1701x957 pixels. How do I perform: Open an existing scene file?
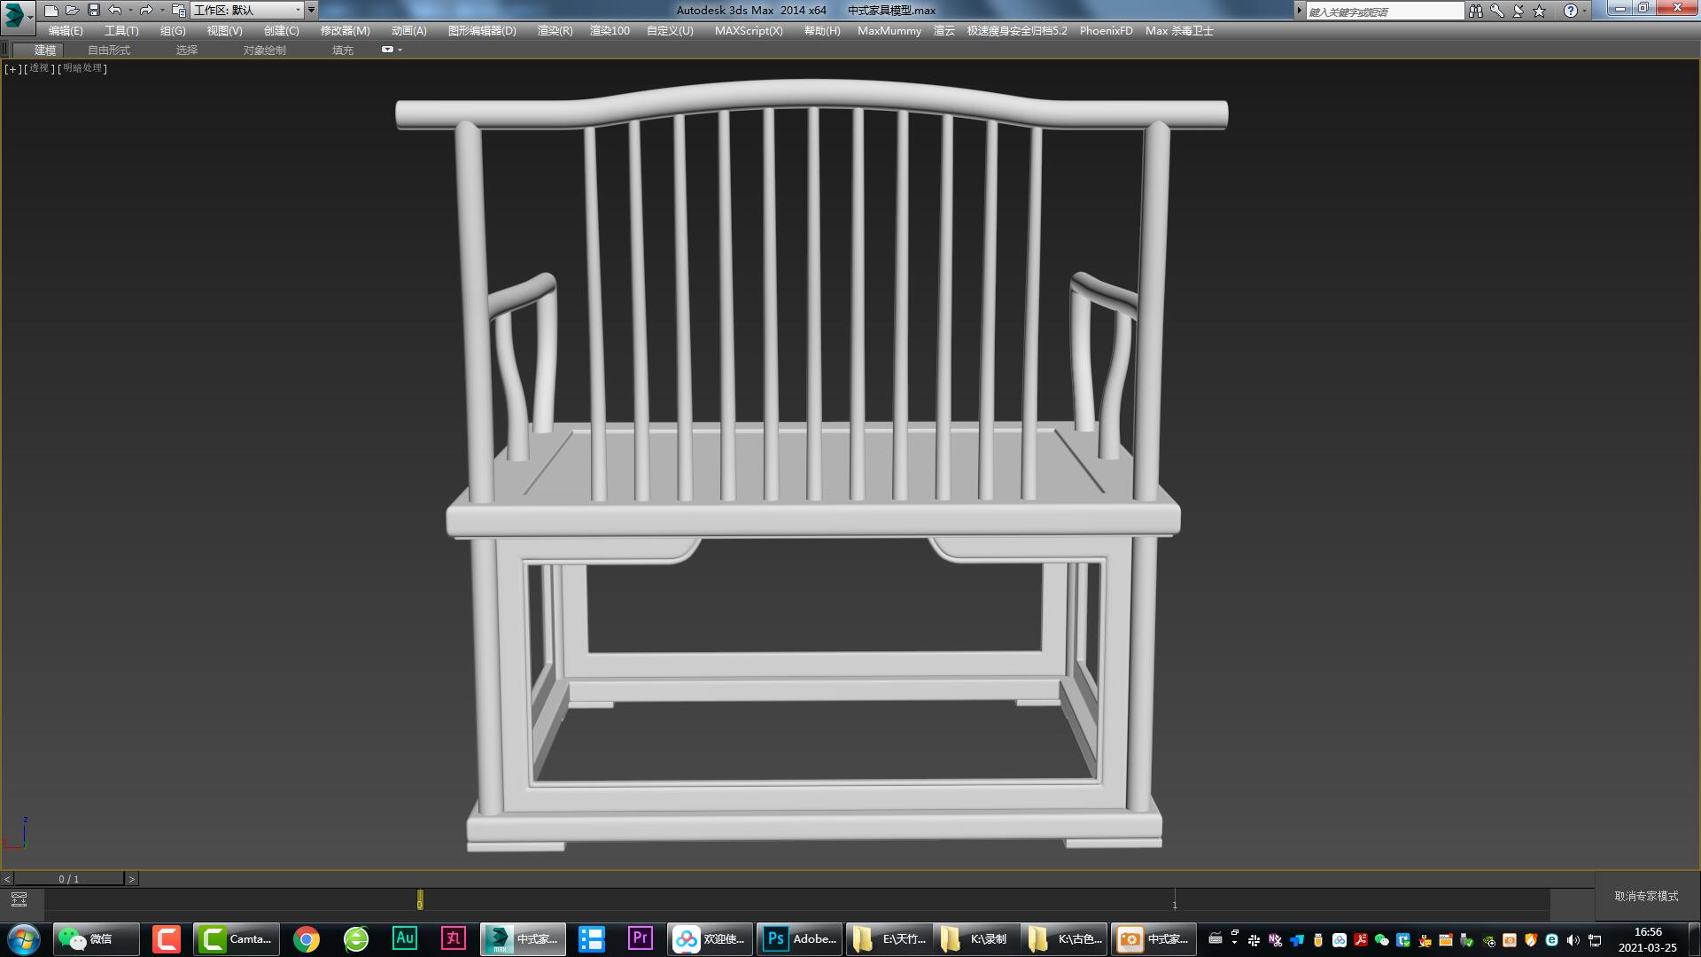pos(73,10)
